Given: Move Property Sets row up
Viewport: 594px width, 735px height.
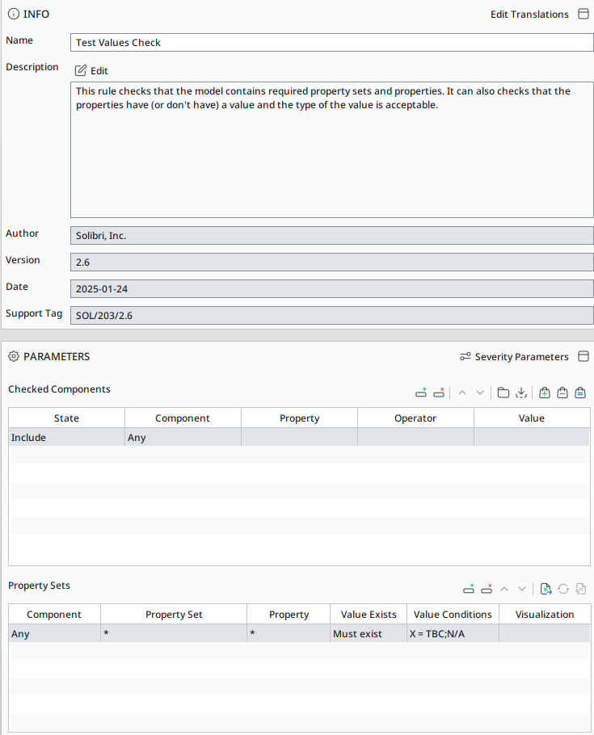Looking at the screenshot, I should [504, 590].
